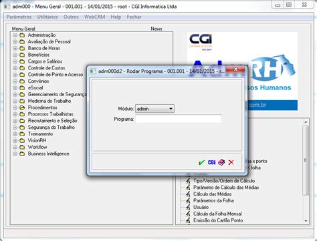
Task: Click icon beside Cálculo das Médias
Action: [188, 194]
